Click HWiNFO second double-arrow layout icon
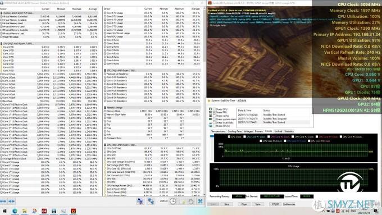The image size is (382, 215). (11, 201)
